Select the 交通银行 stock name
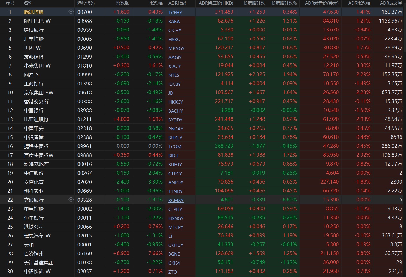The image size is (406, 277). point(34,200)
